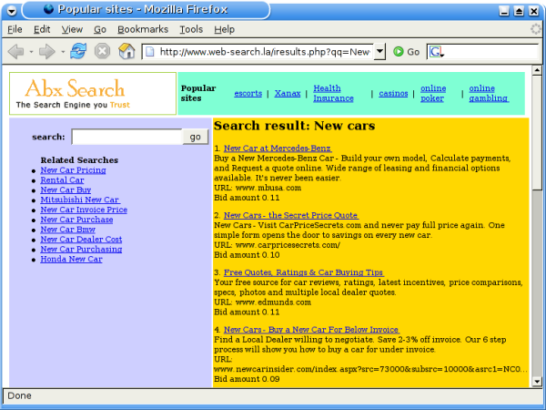Image resolution: width=546 pixels, height=410 pixels.
Task: Open the Health Insurance link
Action: [333, 94]
